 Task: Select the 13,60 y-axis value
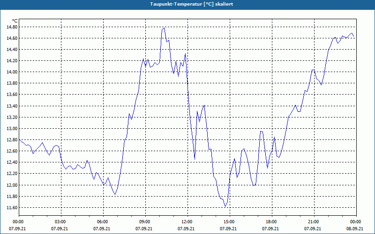pos(12,95)
